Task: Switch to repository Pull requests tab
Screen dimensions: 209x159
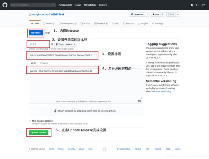Action: click(x=68, y=23)
